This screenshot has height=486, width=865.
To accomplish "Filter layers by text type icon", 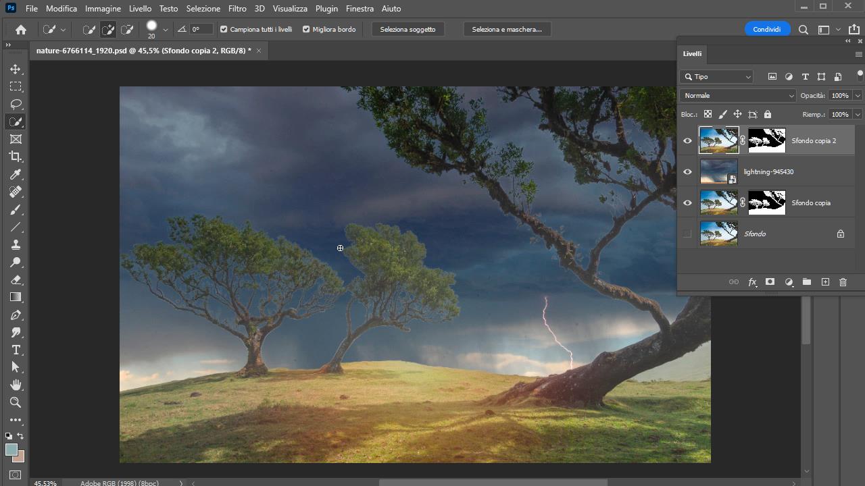I will click(805, 77).
